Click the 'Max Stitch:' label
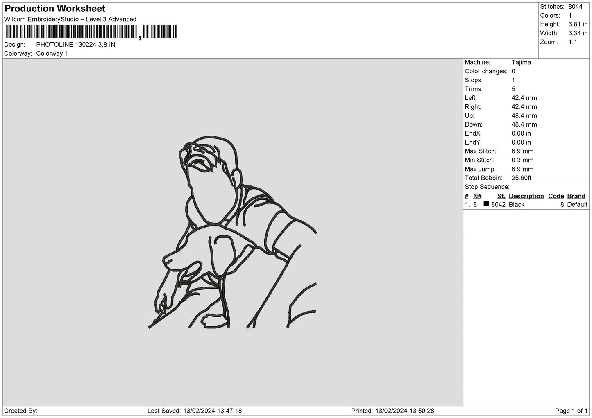 (480, 151)
